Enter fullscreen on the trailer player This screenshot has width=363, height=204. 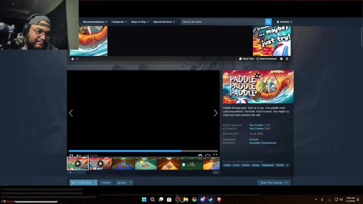click(x=215, y=156)
